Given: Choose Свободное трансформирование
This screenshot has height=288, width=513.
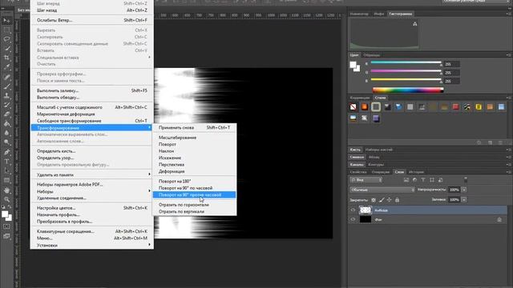Looking at the screenshot, I should [x=92, y=121].
